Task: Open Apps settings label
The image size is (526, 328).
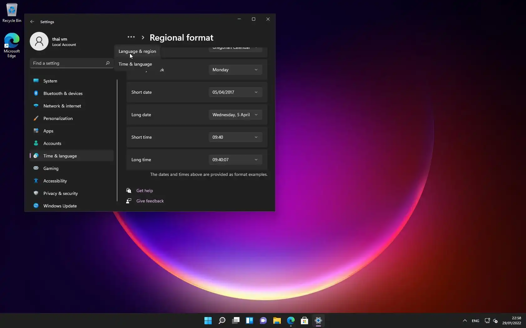Action: tap(48, 131)
